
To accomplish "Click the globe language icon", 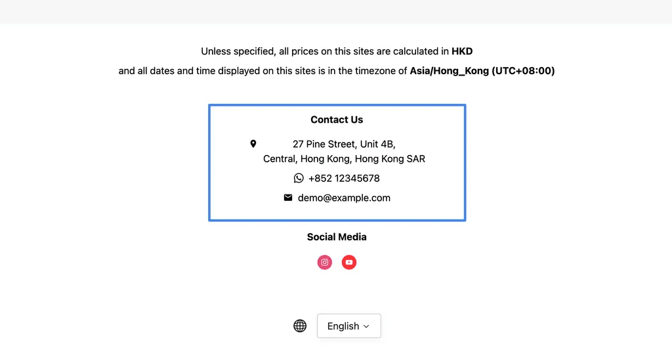I will pos(300,326).
